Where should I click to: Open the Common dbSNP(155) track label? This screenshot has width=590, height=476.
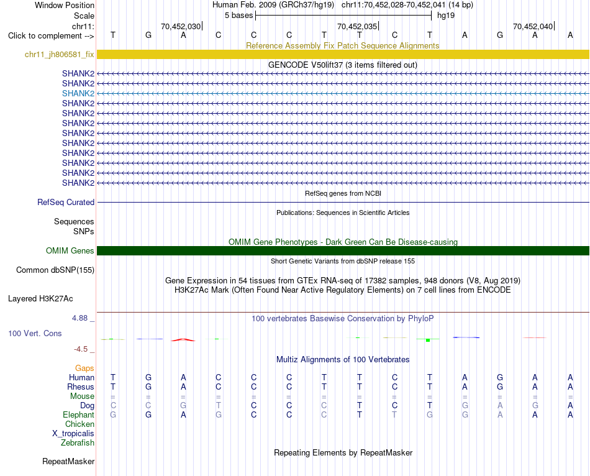[55, 270]
